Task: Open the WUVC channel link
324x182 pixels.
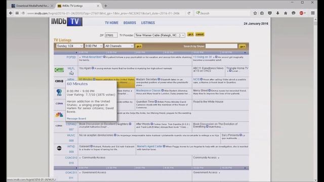Action: [x=71, y=135]
